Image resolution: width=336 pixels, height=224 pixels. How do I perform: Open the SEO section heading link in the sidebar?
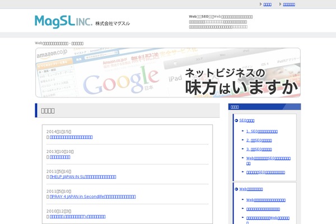(246, 120)
